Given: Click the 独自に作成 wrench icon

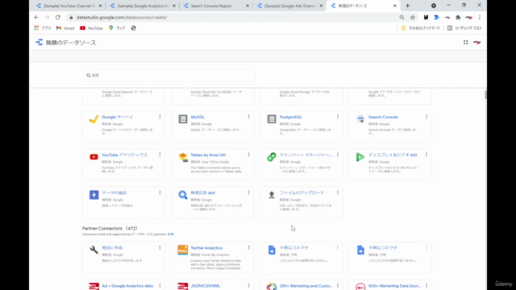Looking at the screenshot, I should coord(94,250).
